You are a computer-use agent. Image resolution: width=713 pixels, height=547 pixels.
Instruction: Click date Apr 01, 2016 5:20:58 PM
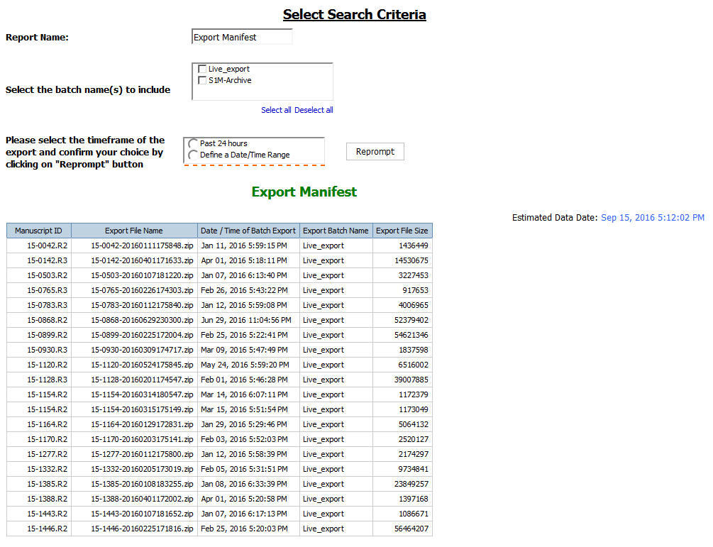click(x=244, y=499)
